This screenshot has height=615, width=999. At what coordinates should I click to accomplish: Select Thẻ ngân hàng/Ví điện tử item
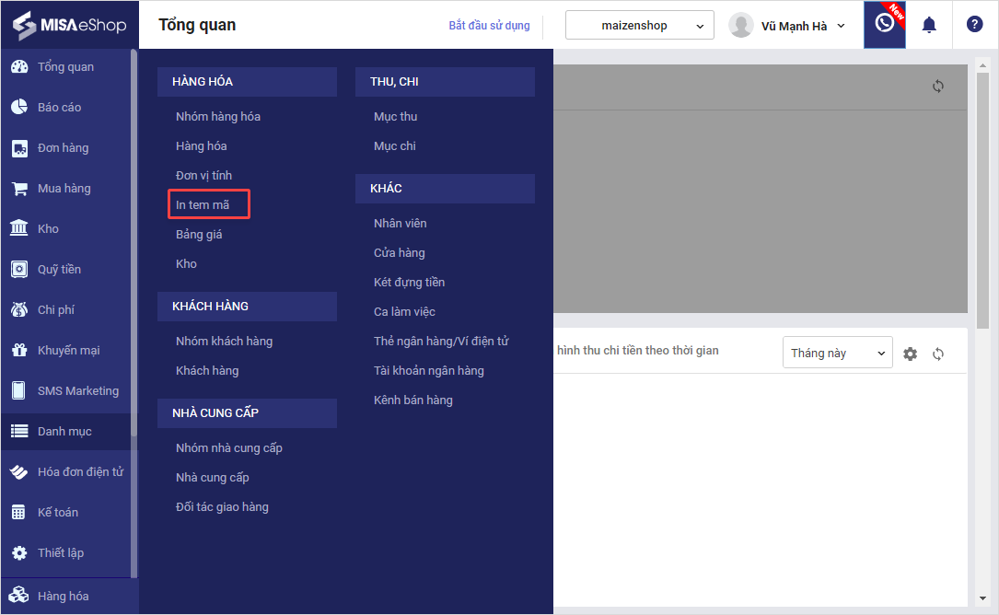click(442, 341)
